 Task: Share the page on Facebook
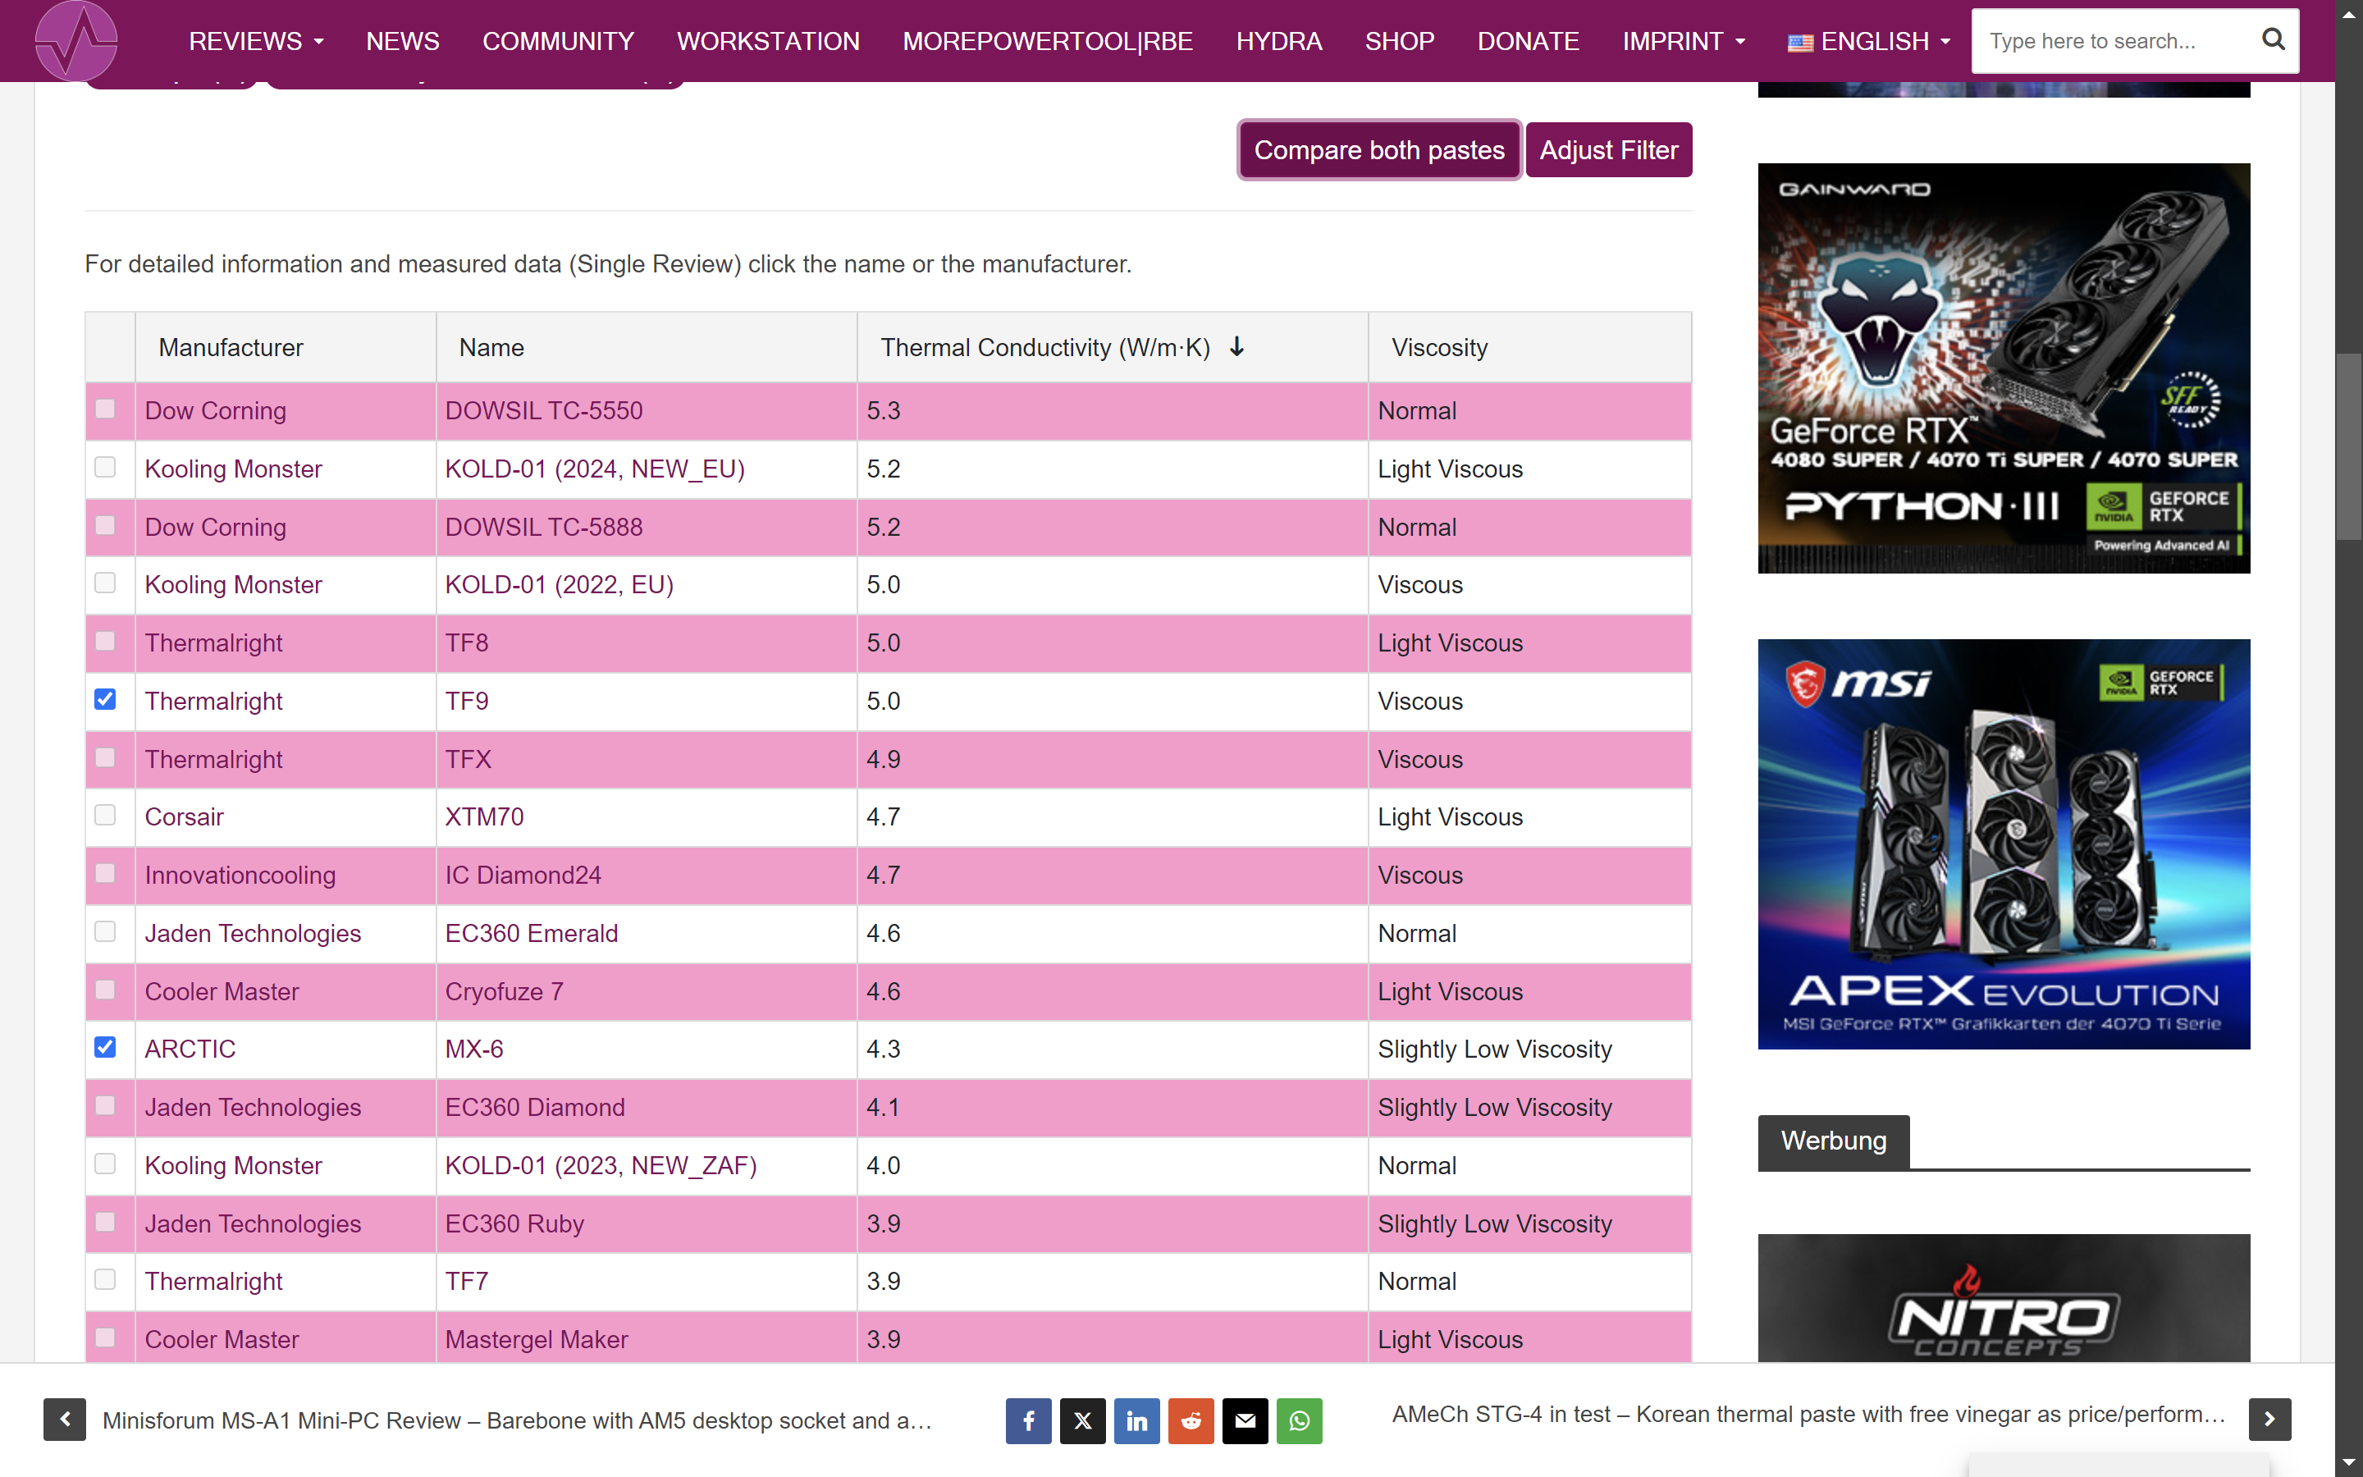coord(1028,1420)
